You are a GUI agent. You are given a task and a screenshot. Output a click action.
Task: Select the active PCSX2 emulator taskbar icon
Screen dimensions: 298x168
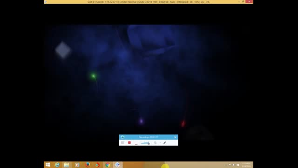coord(118,165)
